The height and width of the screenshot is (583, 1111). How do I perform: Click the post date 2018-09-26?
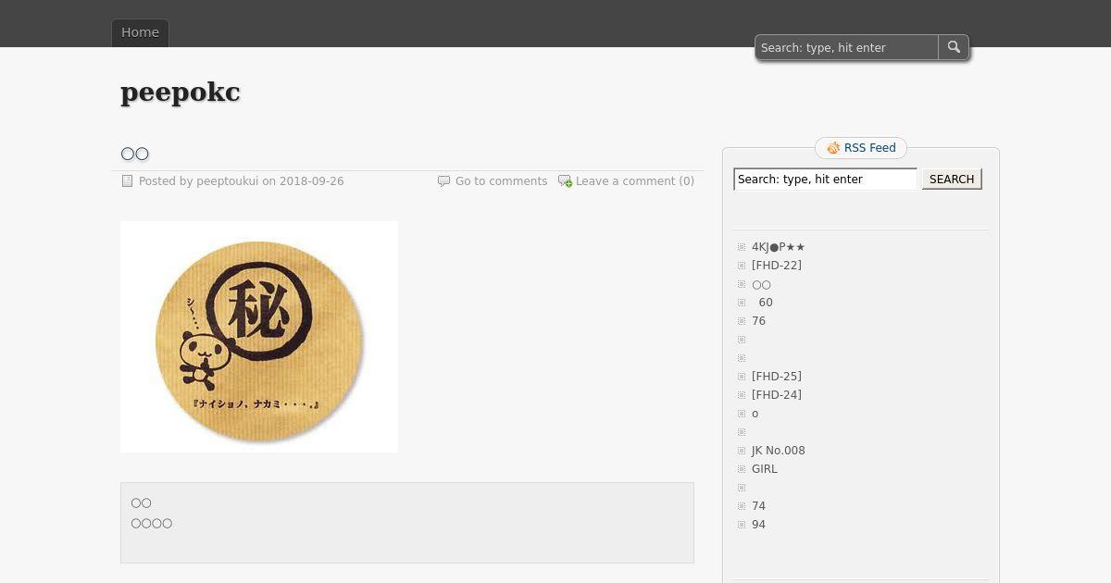point(311,181)
